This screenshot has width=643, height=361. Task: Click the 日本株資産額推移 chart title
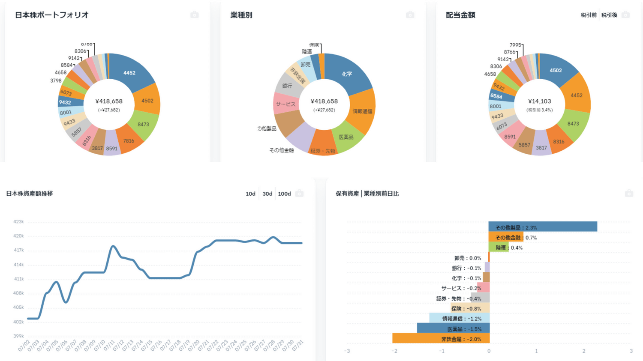(30, 194)
